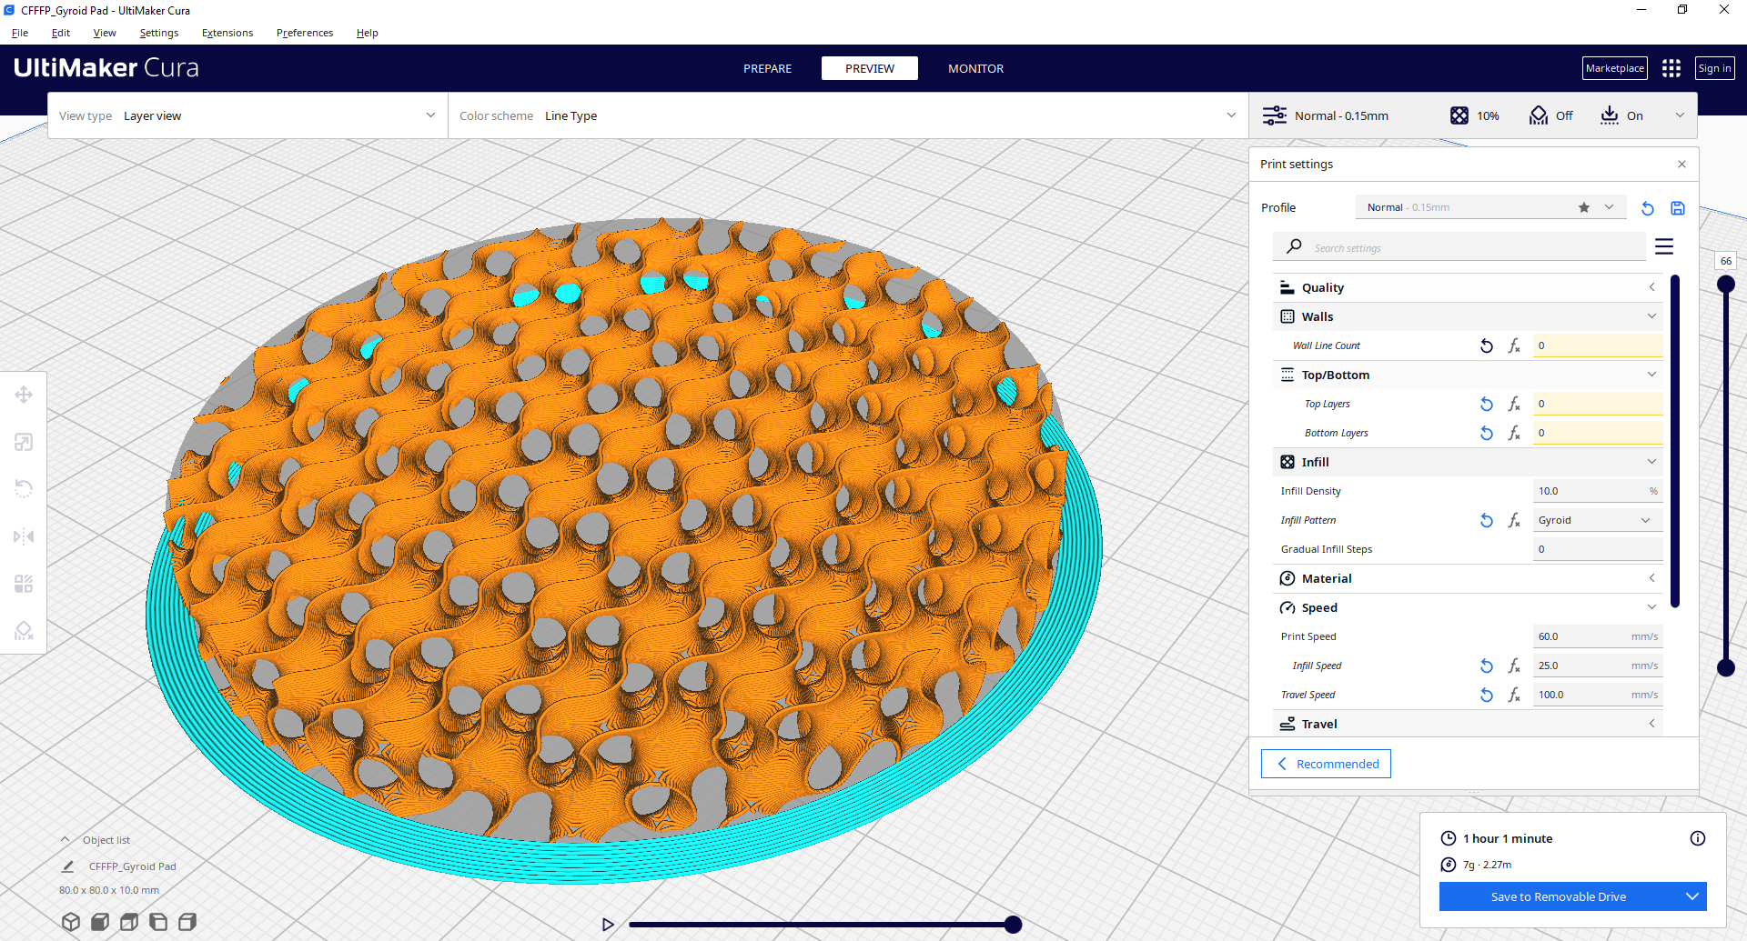Switch to 3D perspective camera view

pos(71,922)
